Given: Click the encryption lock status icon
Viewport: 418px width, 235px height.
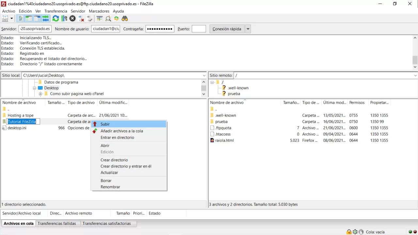Looking at the screenshot, I should (x=349, y=232).
